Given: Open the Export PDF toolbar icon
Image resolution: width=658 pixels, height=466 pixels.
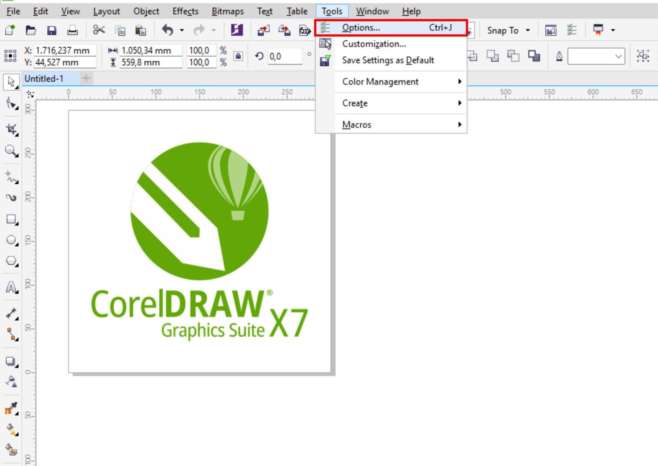Looking at the screenshot, I should (304, 30).
